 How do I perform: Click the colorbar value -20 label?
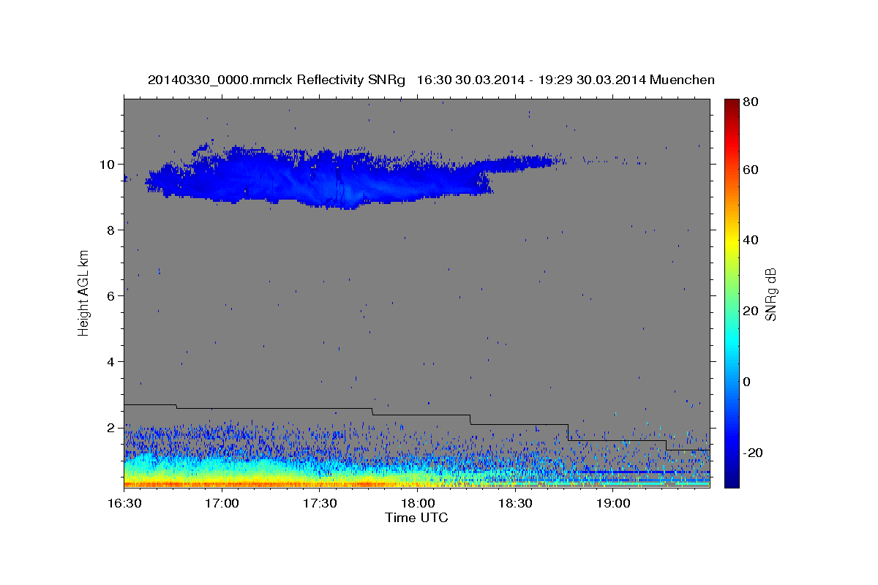752,453
